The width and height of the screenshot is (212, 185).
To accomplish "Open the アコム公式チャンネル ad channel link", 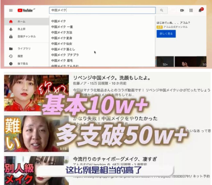I will coord(176,27).
